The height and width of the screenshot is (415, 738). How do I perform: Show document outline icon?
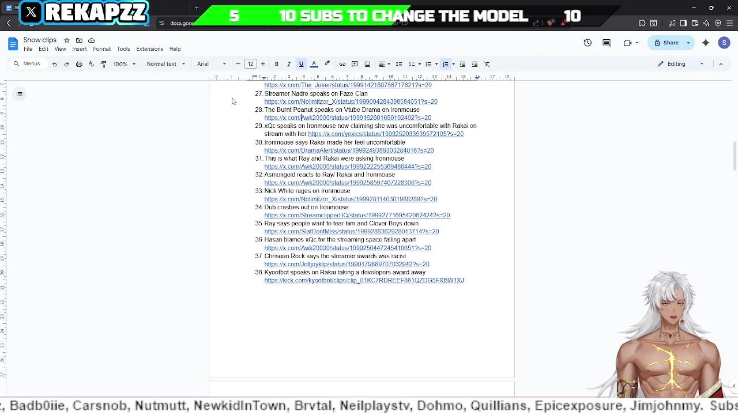(x=20, y=94)
